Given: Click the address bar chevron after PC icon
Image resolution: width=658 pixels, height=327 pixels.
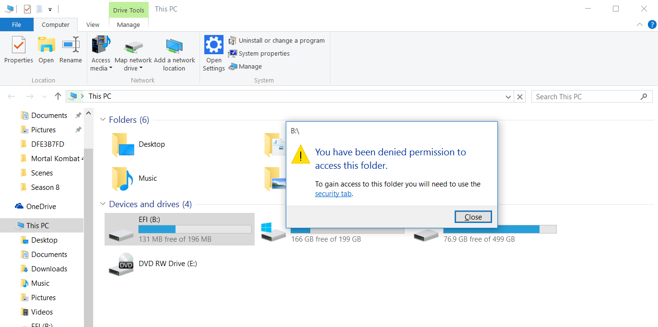Looking at the screenshot, I should 82,96.
